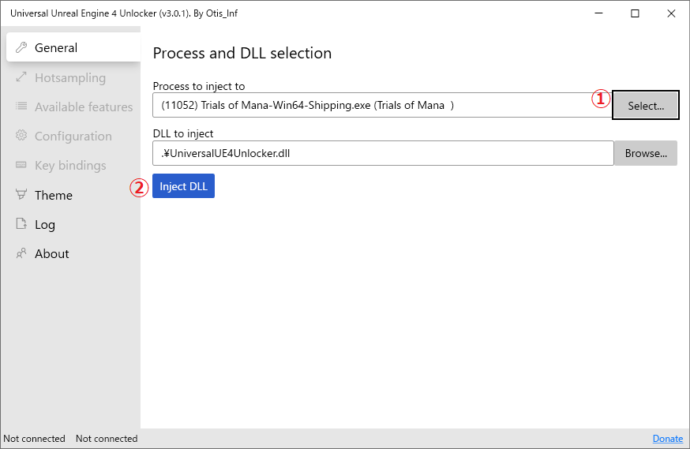This screenshot has height=449, width=690.
Task: Click the Hotsampling arrows icon
Action: [21, 77]
